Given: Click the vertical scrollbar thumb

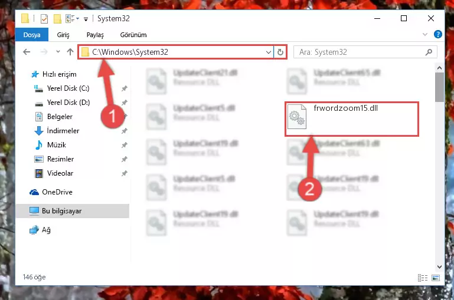Looking at the screenshot, I should (x=439, y=87).
